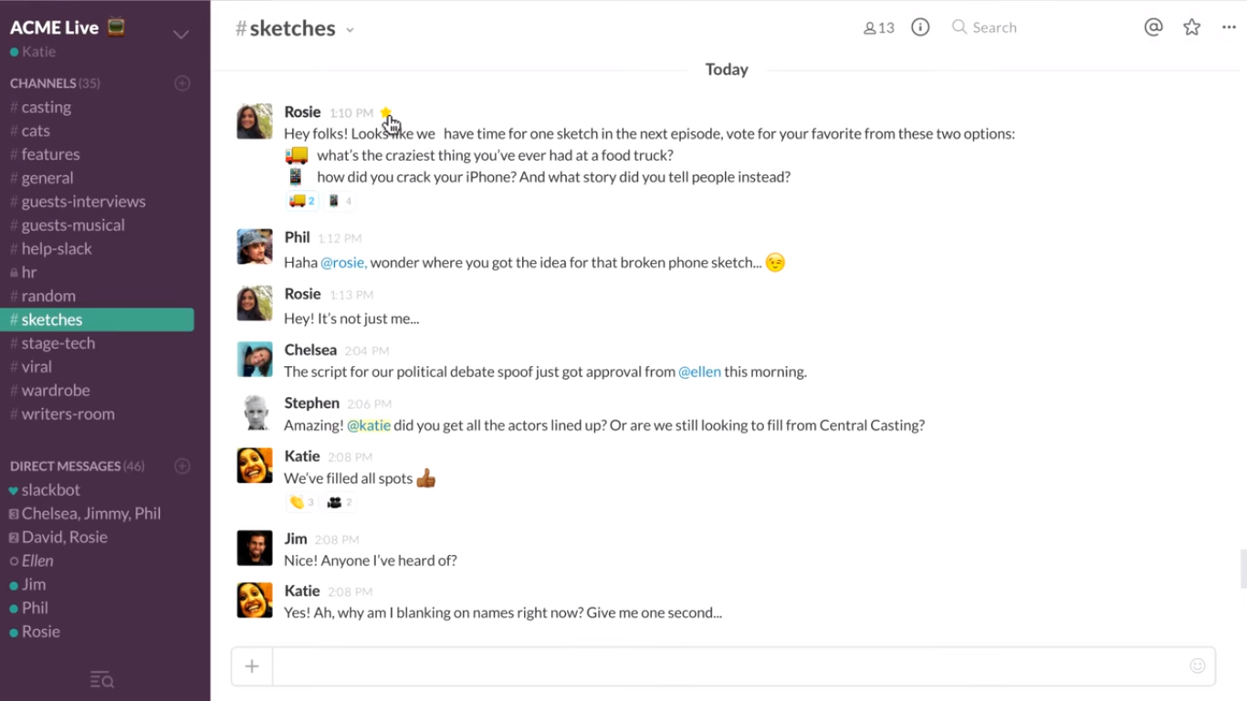1247x701 pixels.
Task: Click the attachment plus button beside message input
Action: [x=252, y=666]
